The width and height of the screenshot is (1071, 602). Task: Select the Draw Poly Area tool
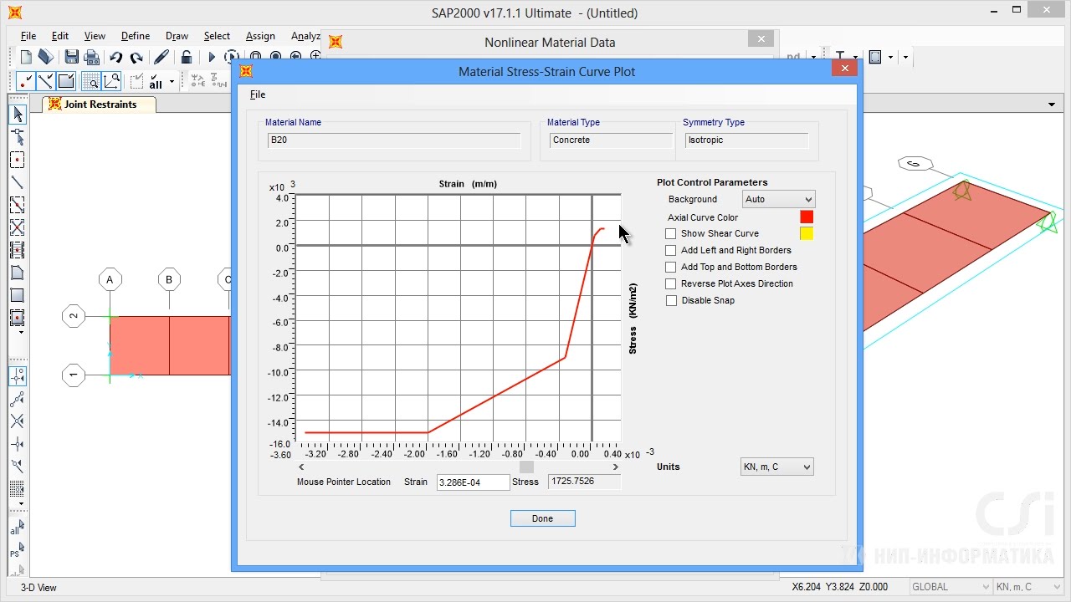(18, 273)
